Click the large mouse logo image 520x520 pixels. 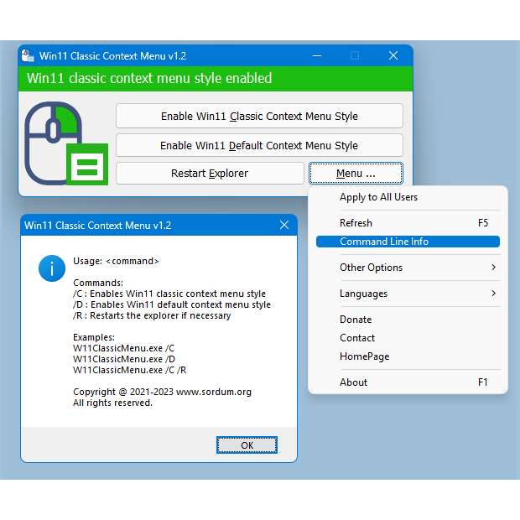[x=66, y=143]
